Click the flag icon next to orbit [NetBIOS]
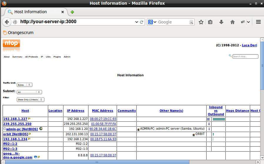This screenshot has height=164, width=264. [x=30, y=134]
